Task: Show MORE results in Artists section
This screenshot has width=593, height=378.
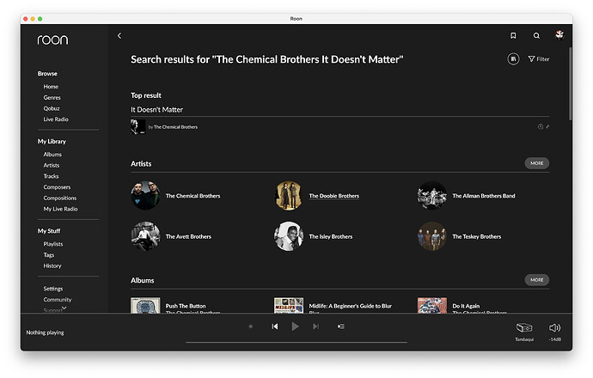Action: 536,163
